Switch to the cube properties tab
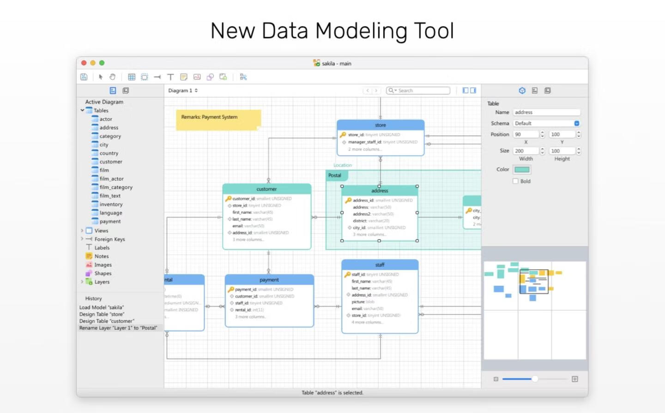The width and height of the screenshot is (665, 413). (x=522, y=91)
